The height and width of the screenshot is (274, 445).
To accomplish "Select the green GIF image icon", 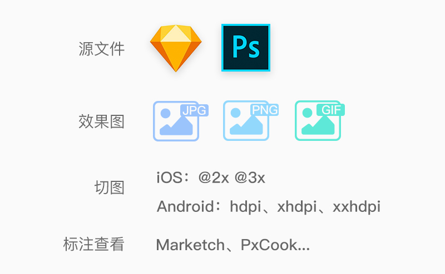I will 320,120.
